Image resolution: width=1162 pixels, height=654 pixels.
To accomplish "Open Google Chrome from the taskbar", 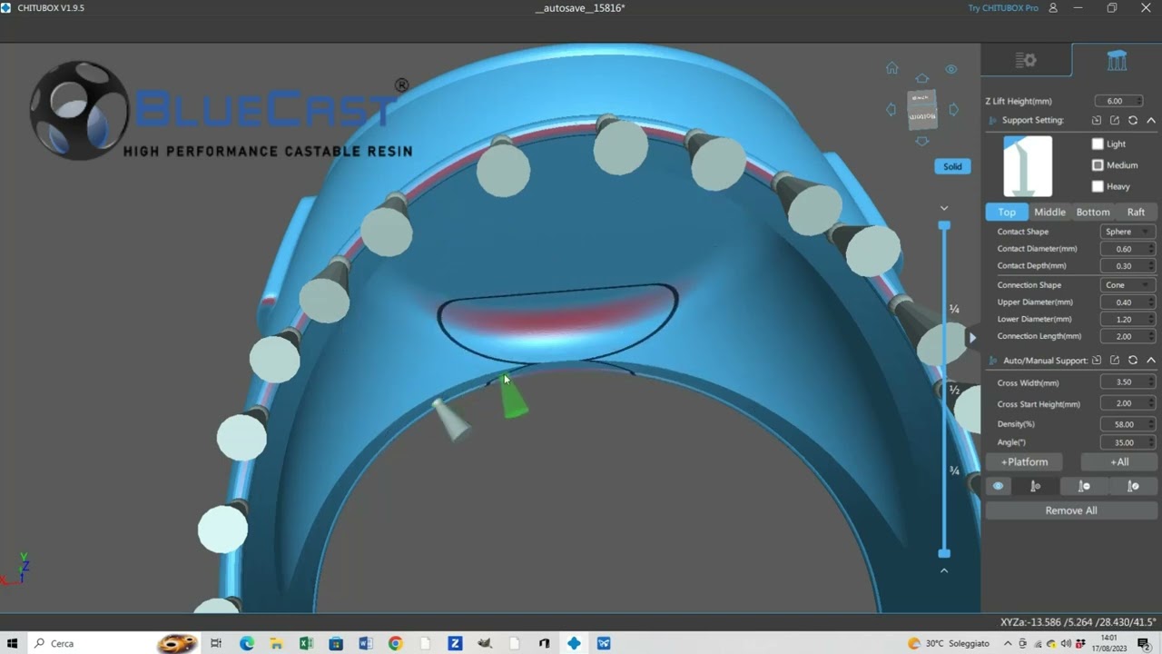I will click(x=395, y=643).
